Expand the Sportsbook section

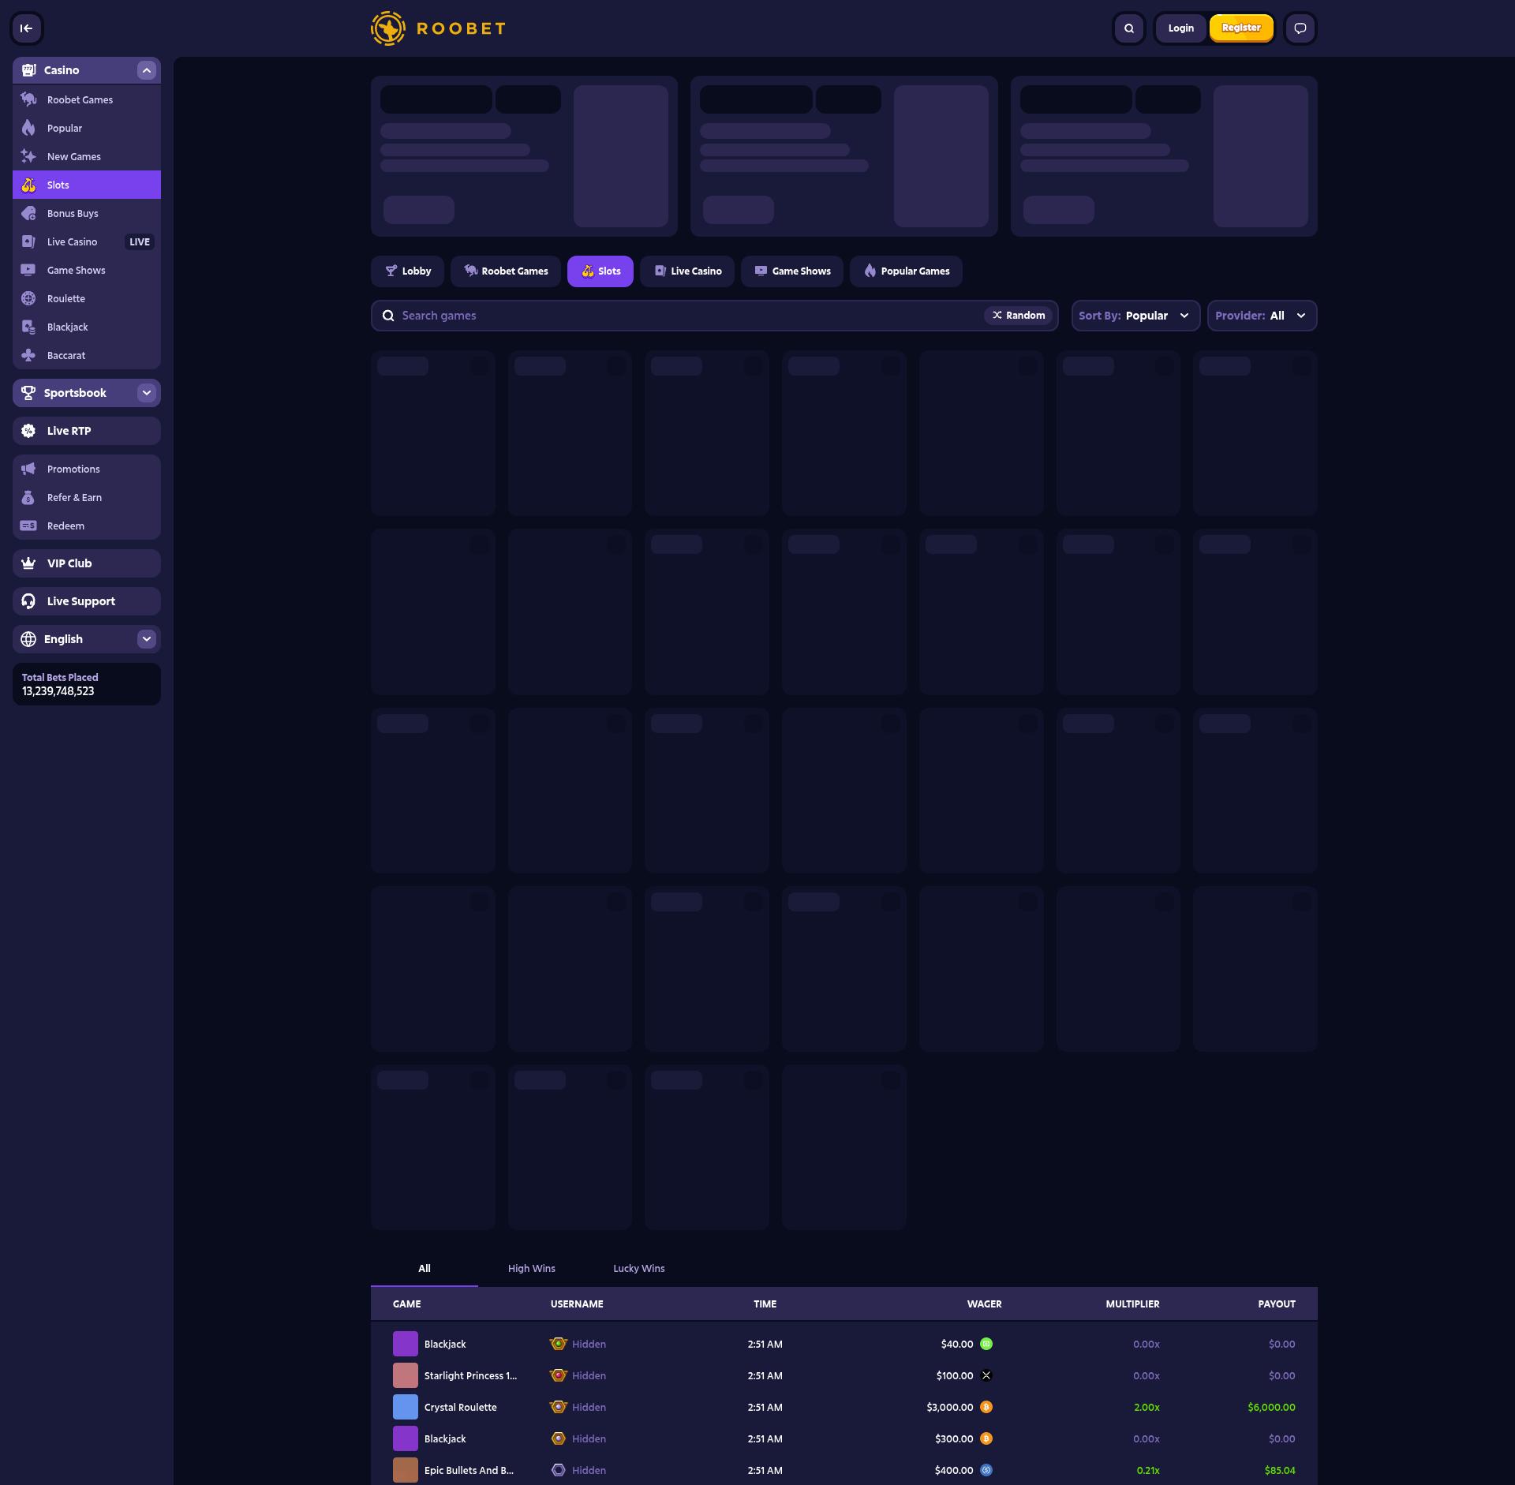point(146,393)
